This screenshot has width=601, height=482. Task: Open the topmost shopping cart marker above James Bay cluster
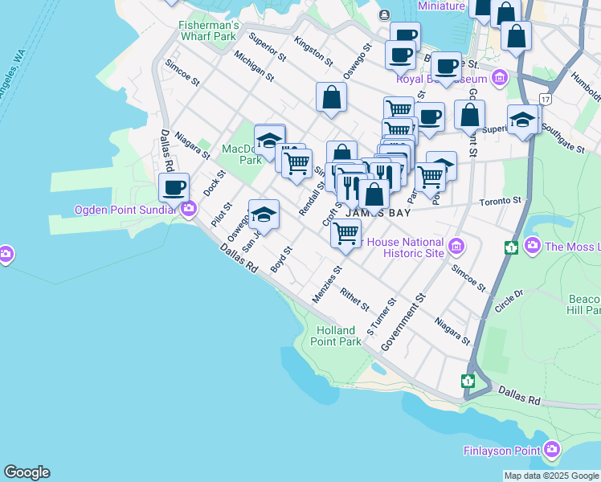point(399,110)
